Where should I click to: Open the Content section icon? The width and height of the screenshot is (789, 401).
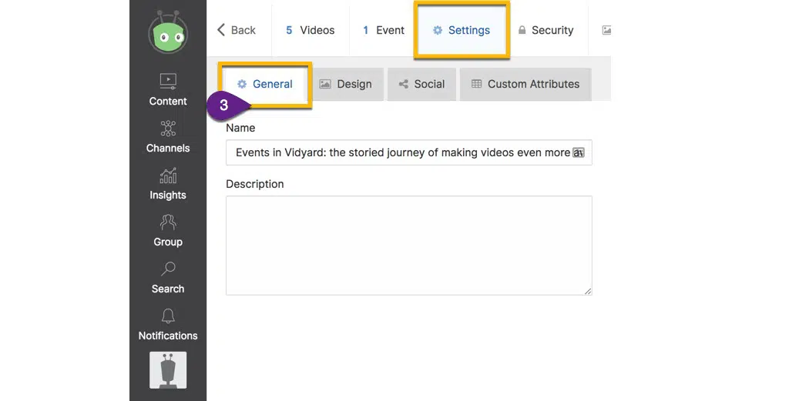pos(168,81)
